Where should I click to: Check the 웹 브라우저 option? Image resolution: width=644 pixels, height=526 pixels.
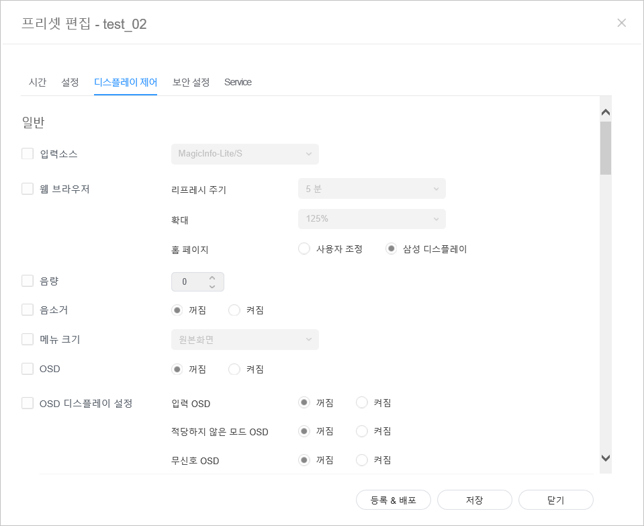point(28,189)
